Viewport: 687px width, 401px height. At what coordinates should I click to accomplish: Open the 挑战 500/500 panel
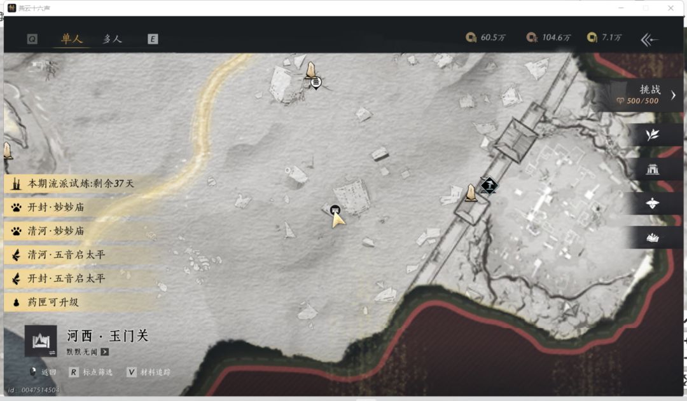[x=641, y=95]
